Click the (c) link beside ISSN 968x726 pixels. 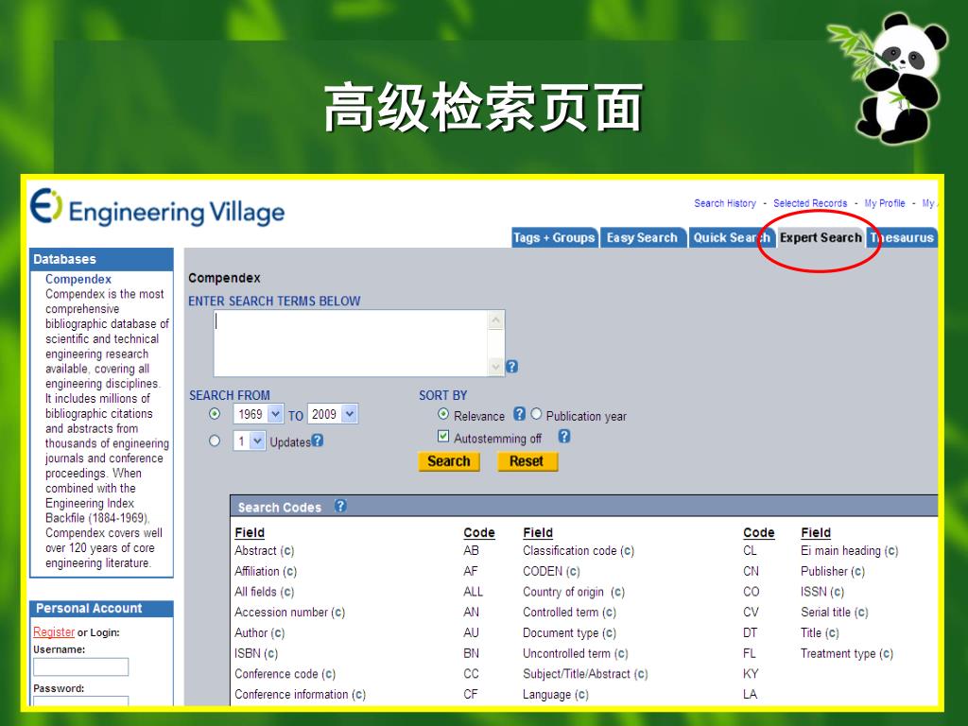838,592
